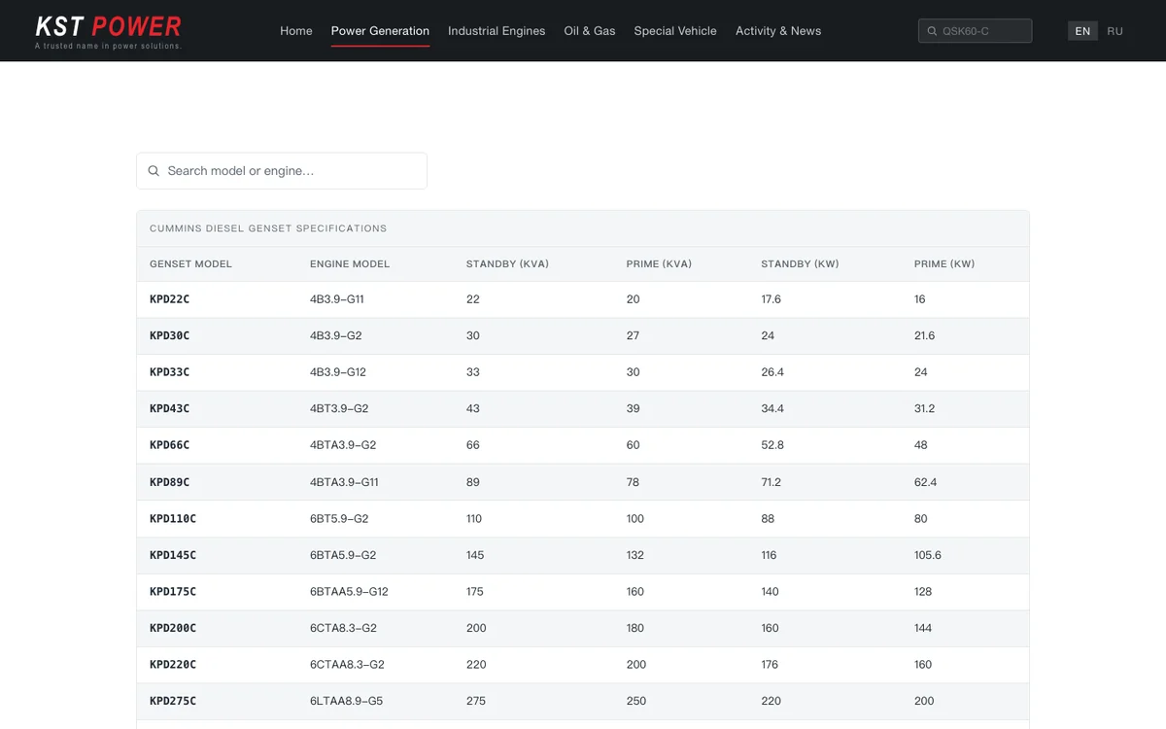Screen dimensions: 1166x729
Task: Select the Power Generation tab
Action: point(380,31)
